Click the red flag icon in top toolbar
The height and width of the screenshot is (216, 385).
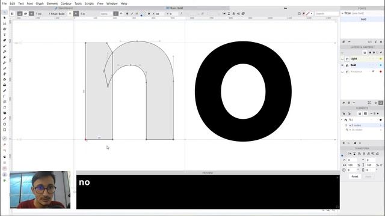point(304,13)
